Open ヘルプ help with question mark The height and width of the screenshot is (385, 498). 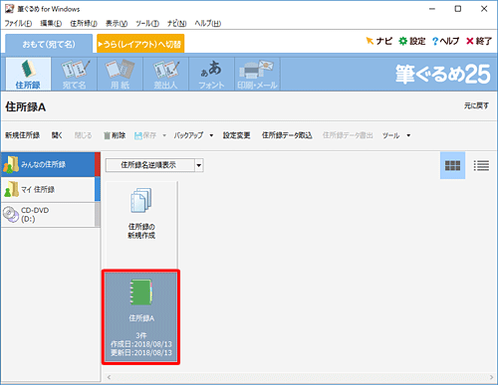pos(445,41)
